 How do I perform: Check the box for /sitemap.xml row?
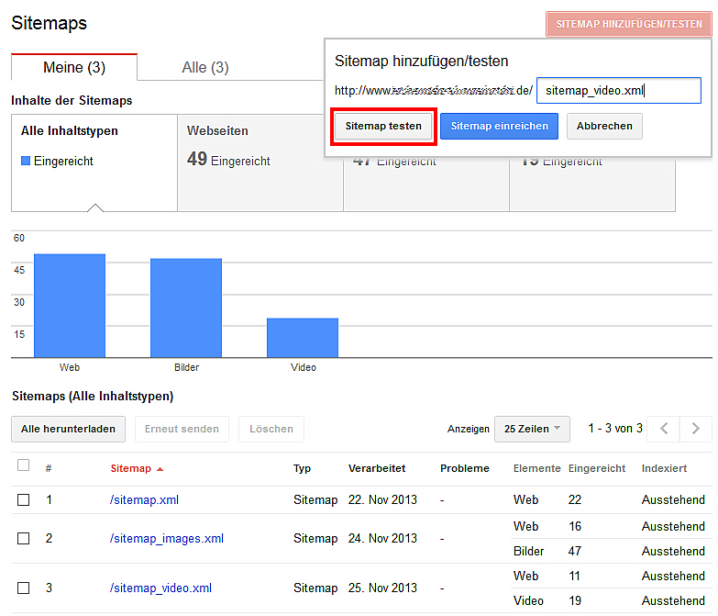[24, 500]
